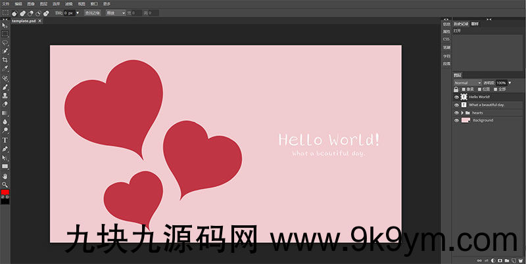Image resolution: width=526 pixels, height=264 pixels.
Task: Add an adjustment layer half-circle icon
Action: point(493,260)
